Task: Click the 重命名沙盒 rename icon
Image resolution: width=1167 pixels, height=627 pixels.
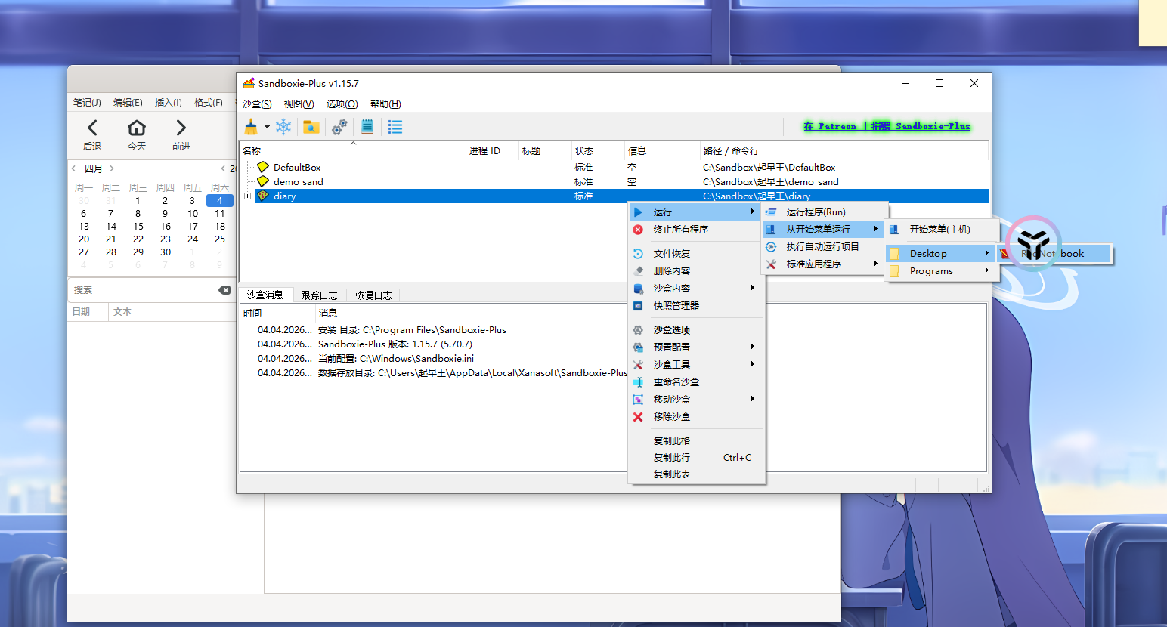Action: tap(638, 382)
